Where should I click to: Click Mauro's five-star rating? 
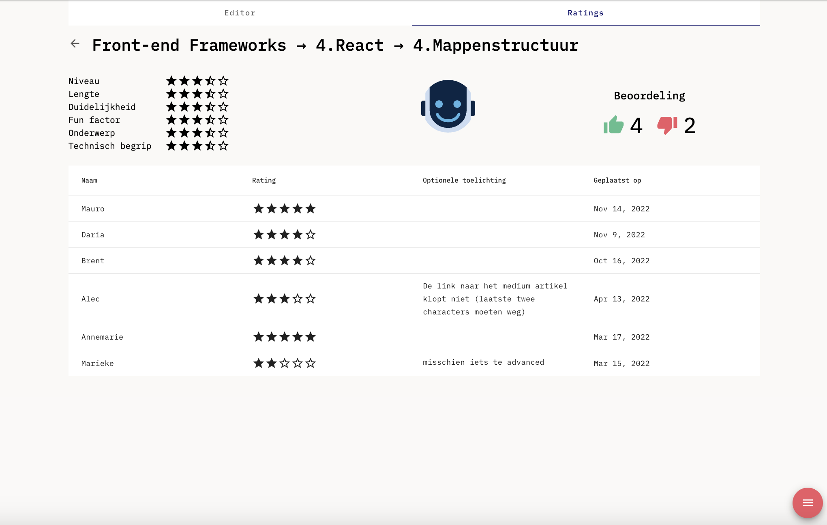285,209
